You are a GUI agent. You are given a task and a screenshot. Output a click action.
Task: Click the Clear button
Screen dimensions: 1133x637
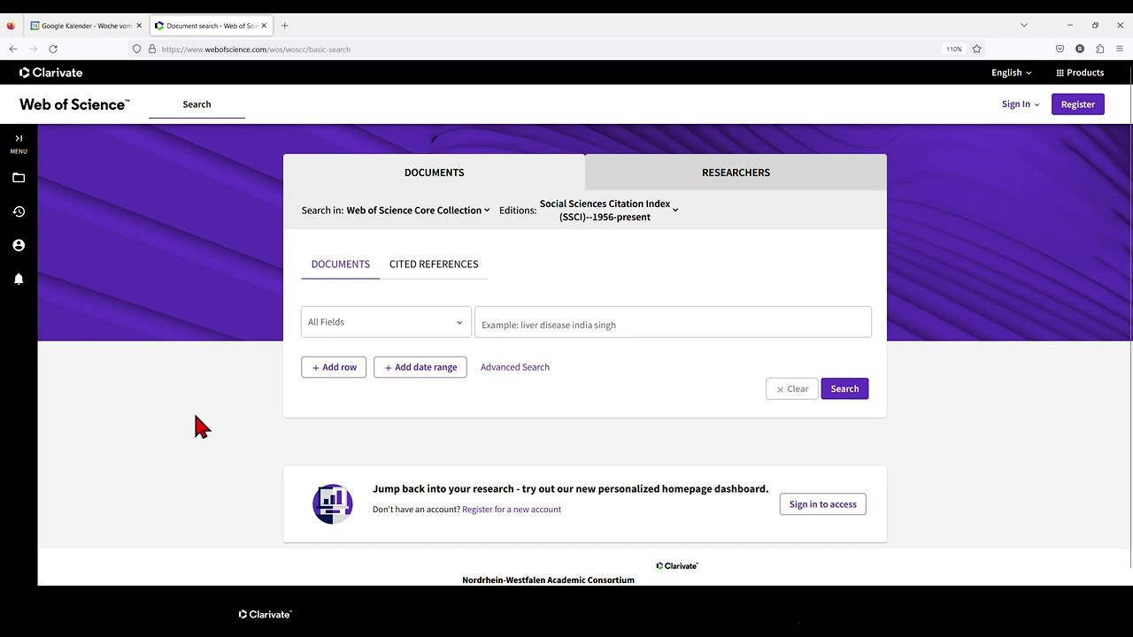(792, 389)
